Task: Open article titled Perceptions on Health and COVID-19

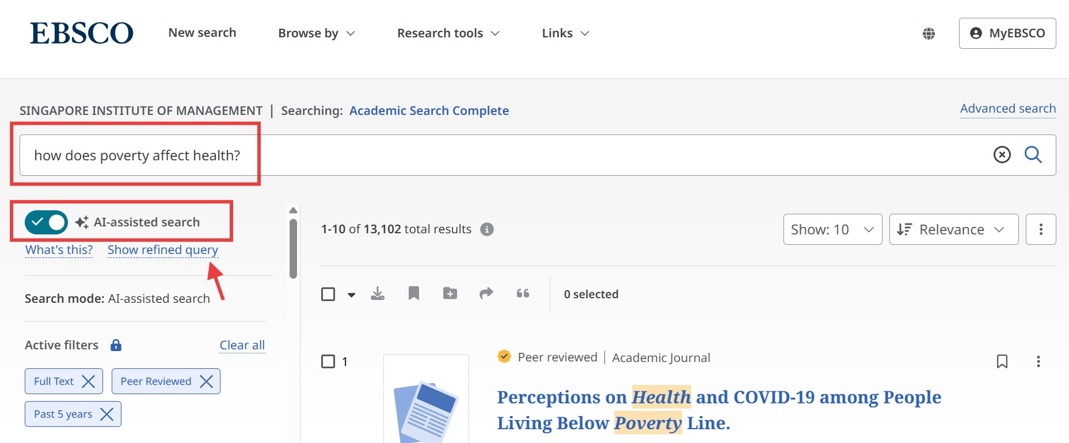Action: [x=719, y=410]
